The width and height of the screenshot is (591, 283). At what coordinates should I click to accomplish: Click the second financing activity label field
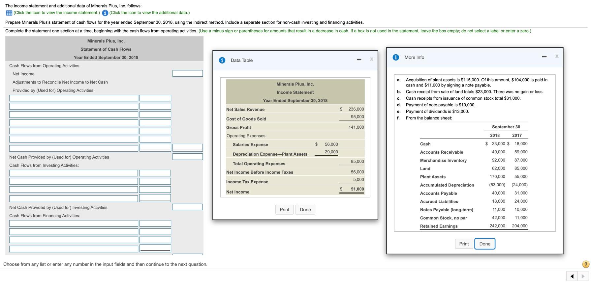pos(74,232)
